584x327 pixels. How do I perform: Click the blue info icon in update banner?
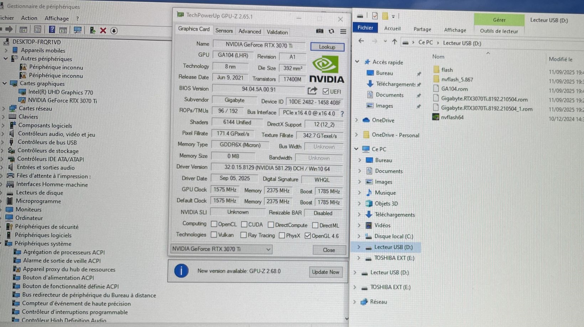click(181, 271)
